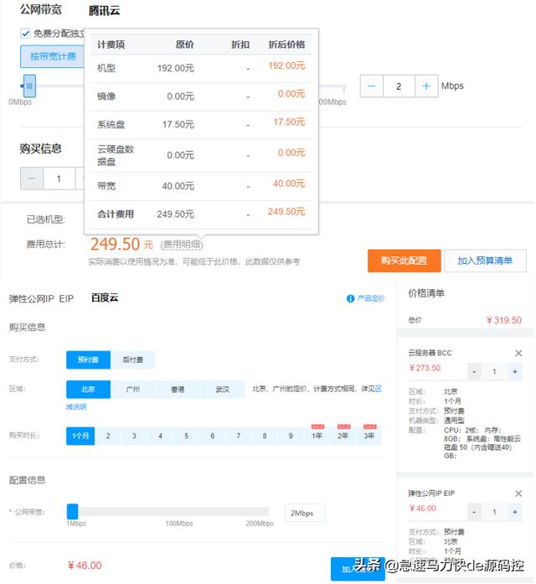Image resolution: width=536 pixels, height=584 pixels.
Task: Select 2年 purchase duration
Action: [x=343, y=436]
